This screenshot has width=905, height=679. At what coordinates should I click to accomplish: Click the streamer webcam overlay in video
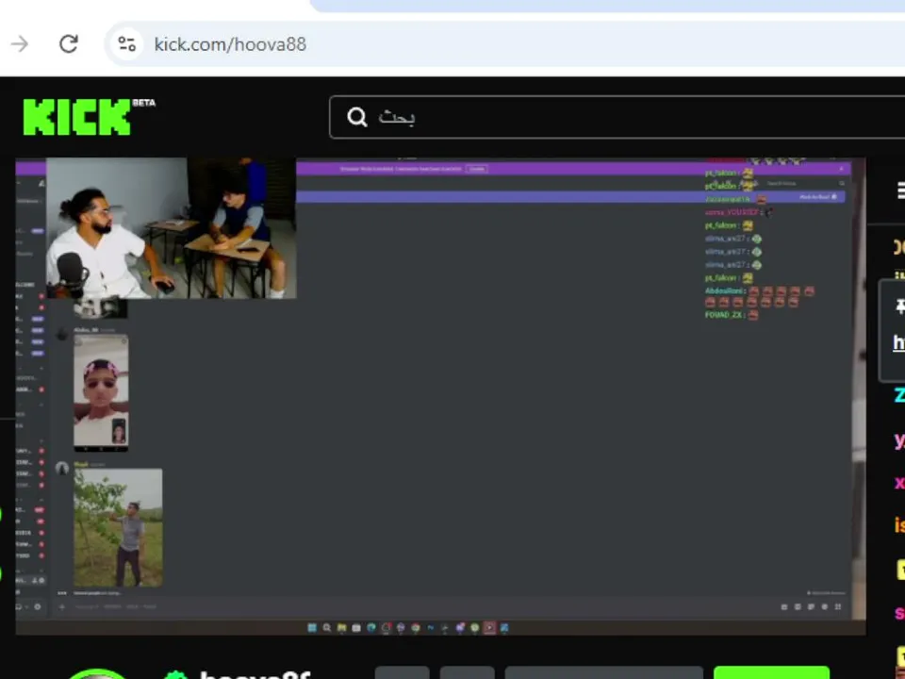tap(172, 228)
